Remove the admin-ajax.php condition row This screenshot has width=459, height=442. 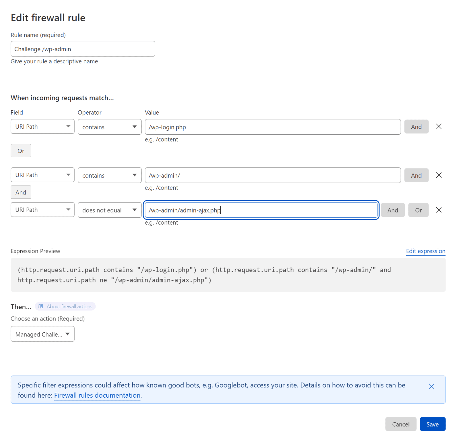point(439,210)
